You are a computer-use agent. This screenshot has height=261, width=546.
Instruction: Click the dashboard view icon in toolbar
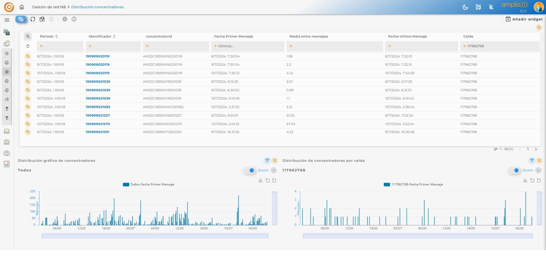click(21, 19)
